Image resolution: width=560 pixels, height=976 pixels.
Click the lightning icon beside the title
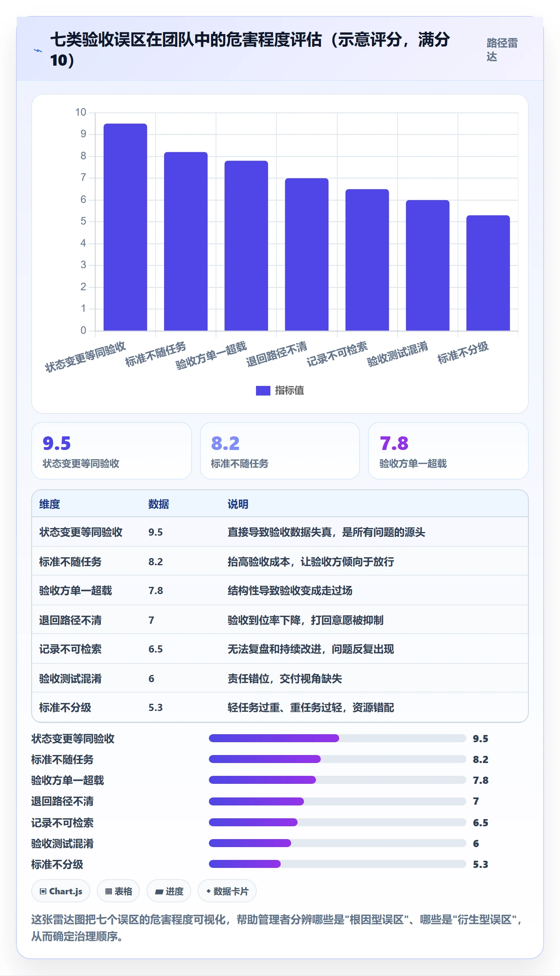tap(38, 50)
